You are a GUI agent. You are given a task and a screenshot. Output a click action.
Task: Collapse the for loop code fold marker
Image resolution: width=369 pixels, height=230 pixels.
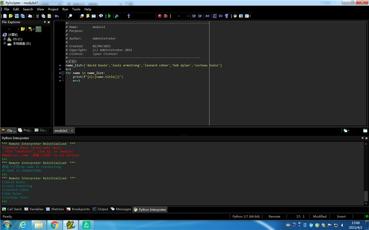63,73
